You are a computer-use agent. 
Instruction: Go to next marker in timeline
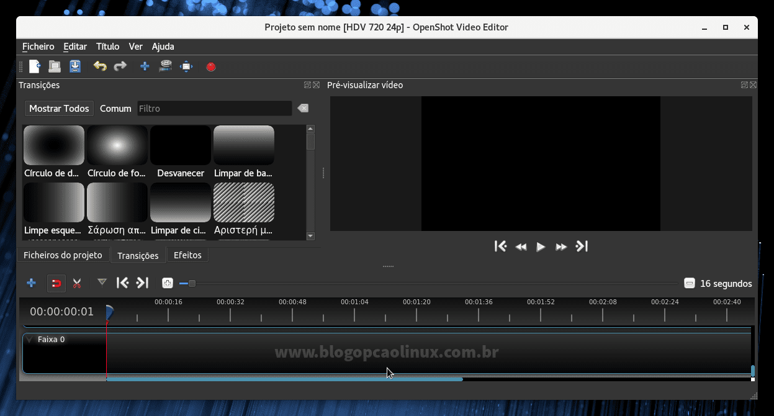click(143, 283)
